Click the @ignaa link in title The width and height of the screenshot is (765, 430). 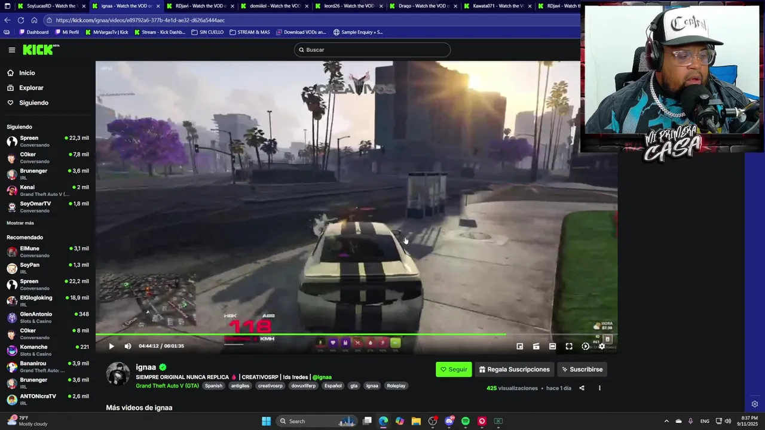point(322,377)
